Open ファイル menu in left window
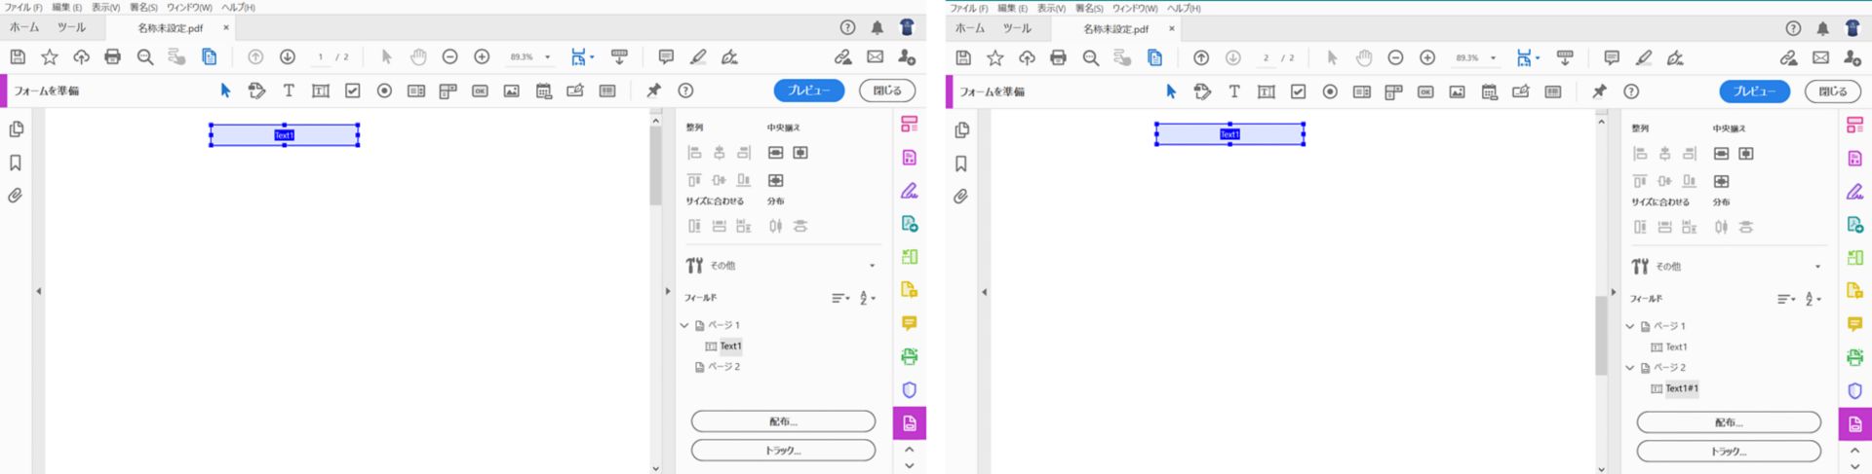This screenshot has width=1872, height=474. [x=23, y=7]
